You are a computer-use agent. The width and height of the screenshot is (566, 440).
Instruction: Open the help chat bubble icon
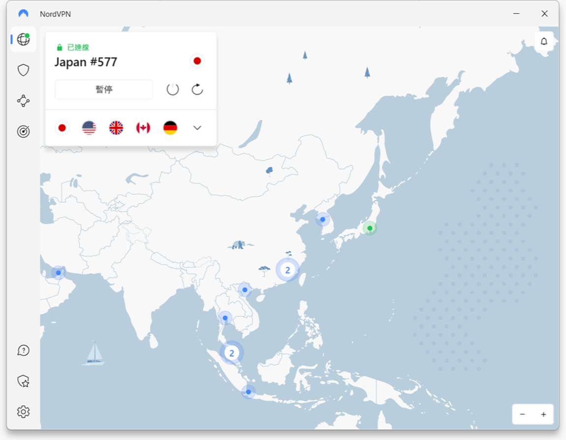[23, 350]
